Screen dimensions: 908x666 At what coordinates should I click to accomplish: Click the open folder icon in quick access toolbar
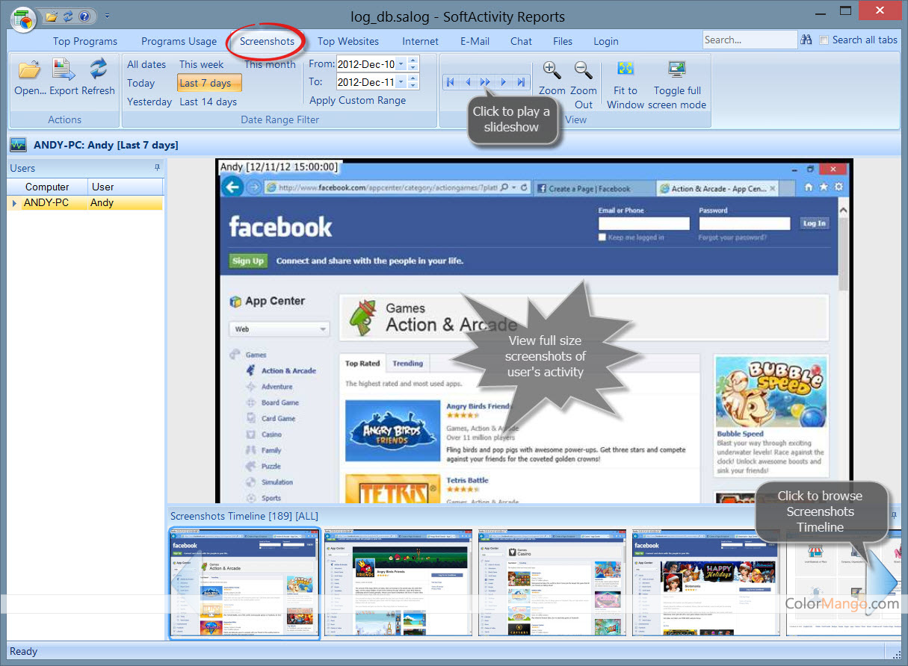pos(52,16)
